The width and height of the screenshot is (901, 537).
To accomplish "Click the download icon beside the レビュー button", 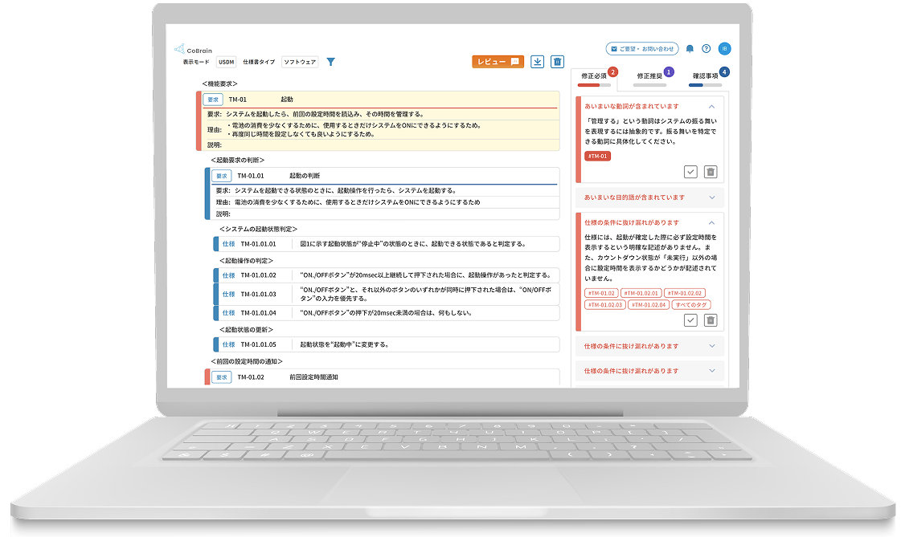I will tap(538, 62).
